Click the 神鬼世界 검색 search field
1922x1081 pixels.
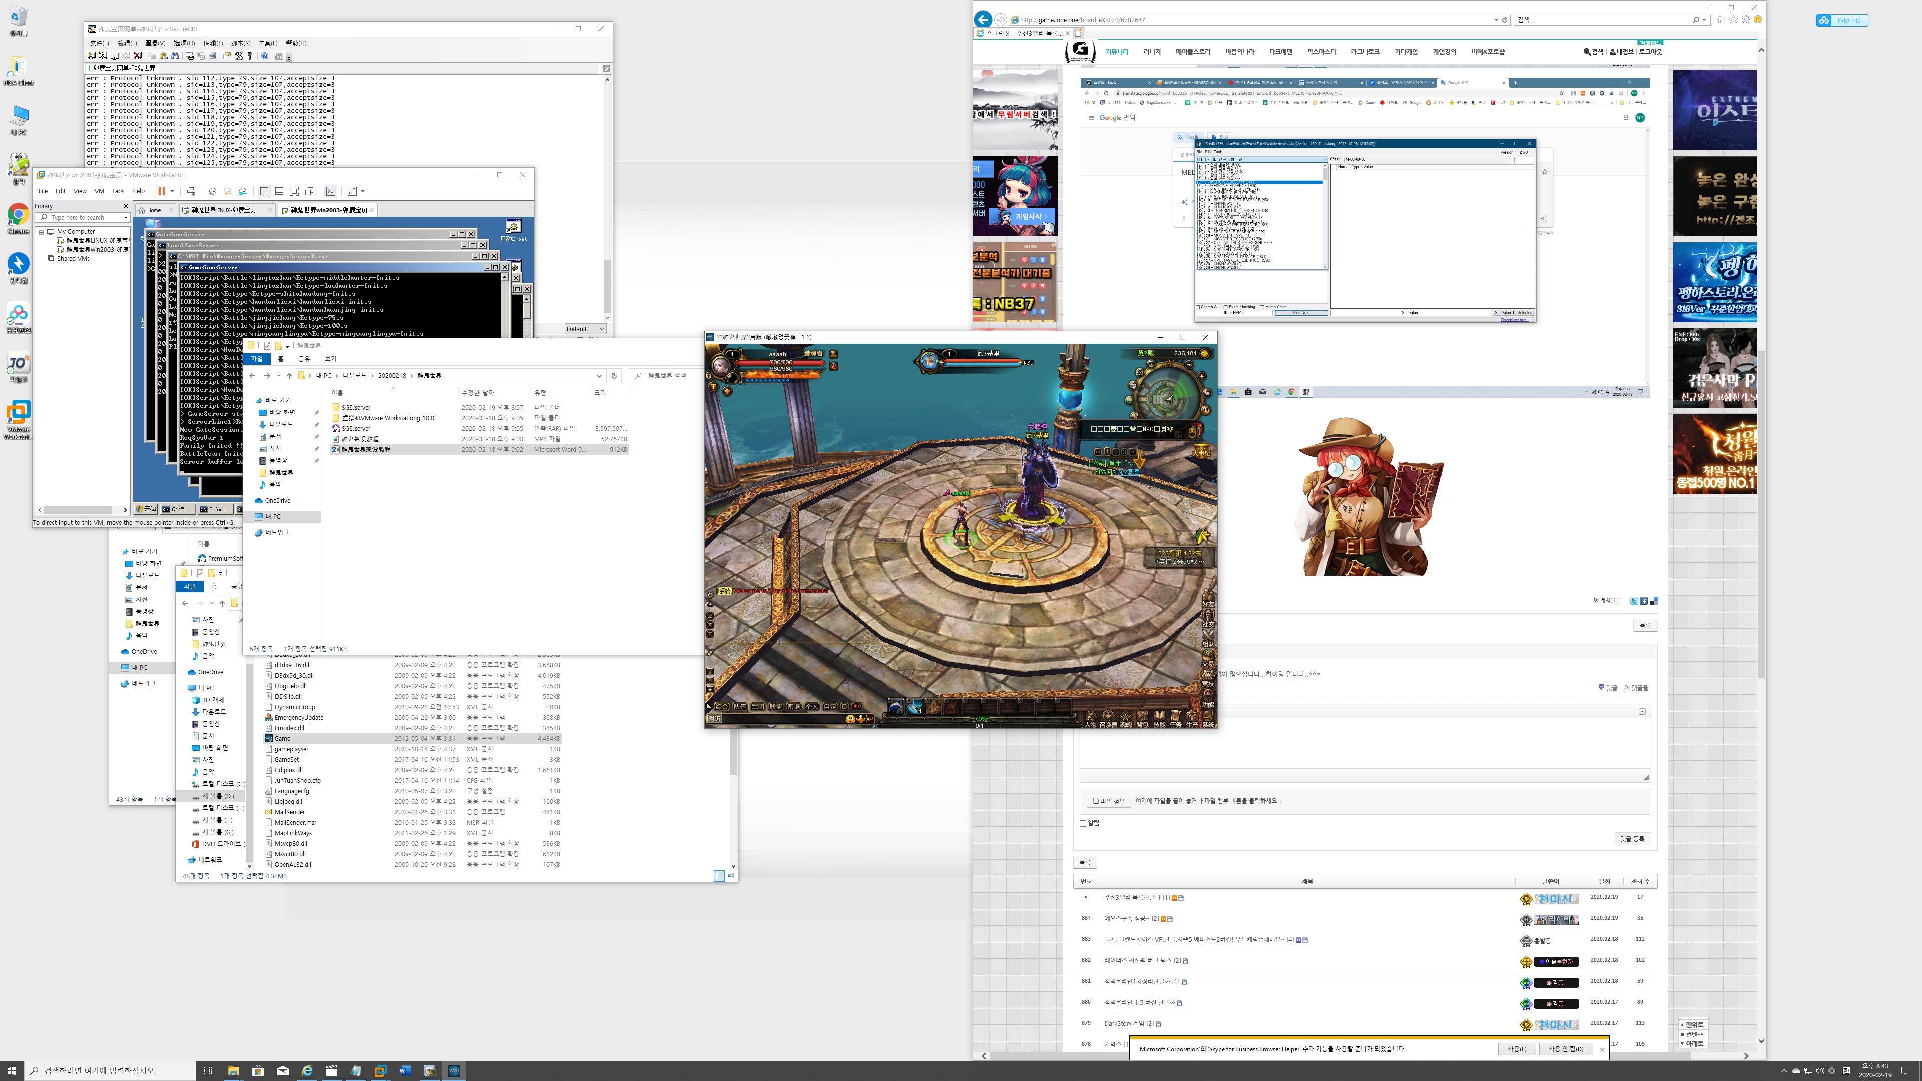(668, 376)
